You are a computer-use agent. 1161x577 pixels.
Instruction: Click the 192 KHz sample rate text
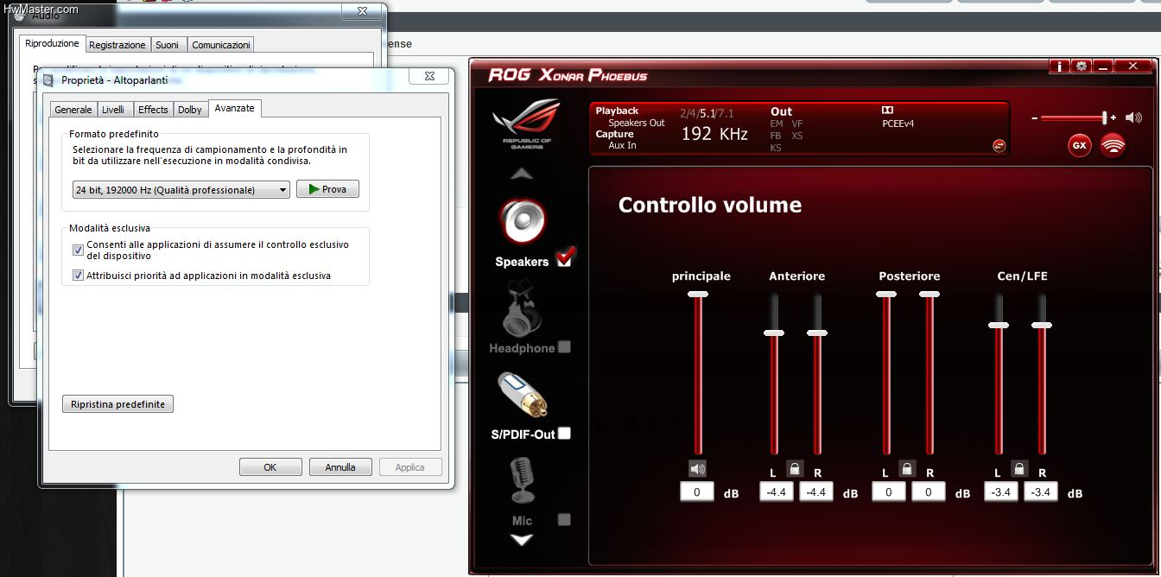(714, 134)
